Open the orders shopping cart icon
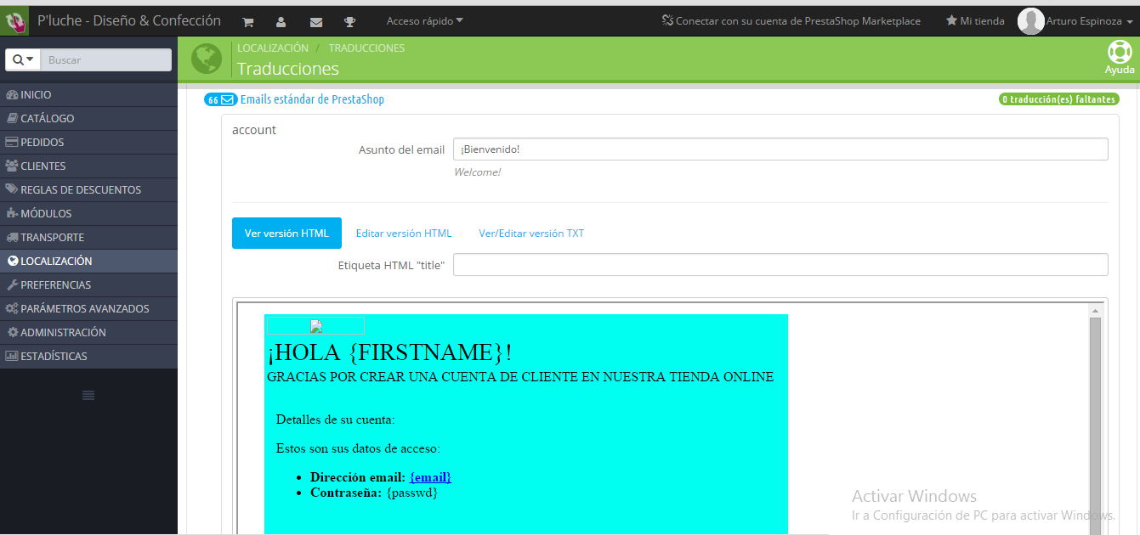Viewport: 1140px width, 535px height. click(x=247, y=21)
